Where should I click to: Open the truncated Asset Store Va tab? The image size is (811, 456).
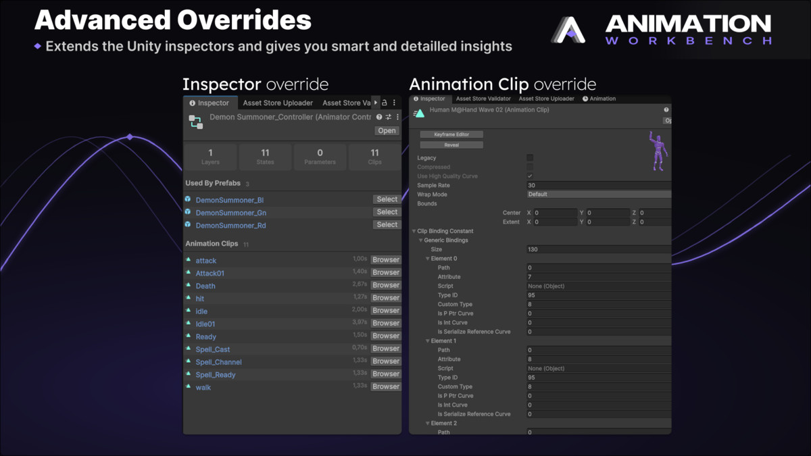pos(346,103)
